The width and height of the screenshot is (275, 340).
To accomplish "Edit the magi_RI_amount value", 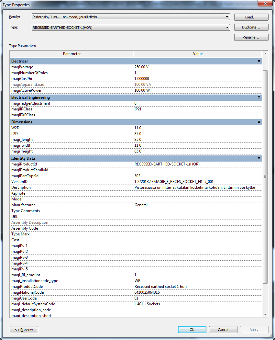I will 197,275.
